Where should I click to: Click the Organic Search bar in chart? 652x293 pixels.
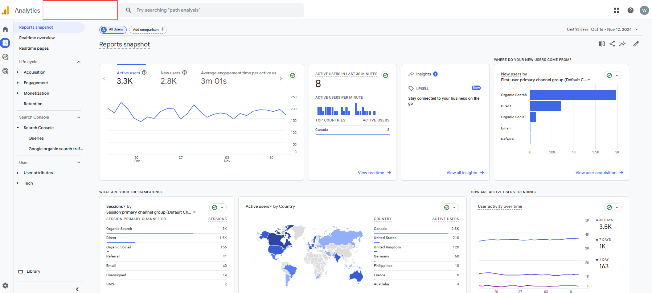coord(573,95)
